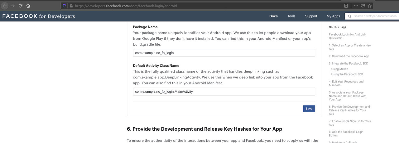Click the On This Page sidebar title
This screenshot has width=399, height=143.
[337, 27]
